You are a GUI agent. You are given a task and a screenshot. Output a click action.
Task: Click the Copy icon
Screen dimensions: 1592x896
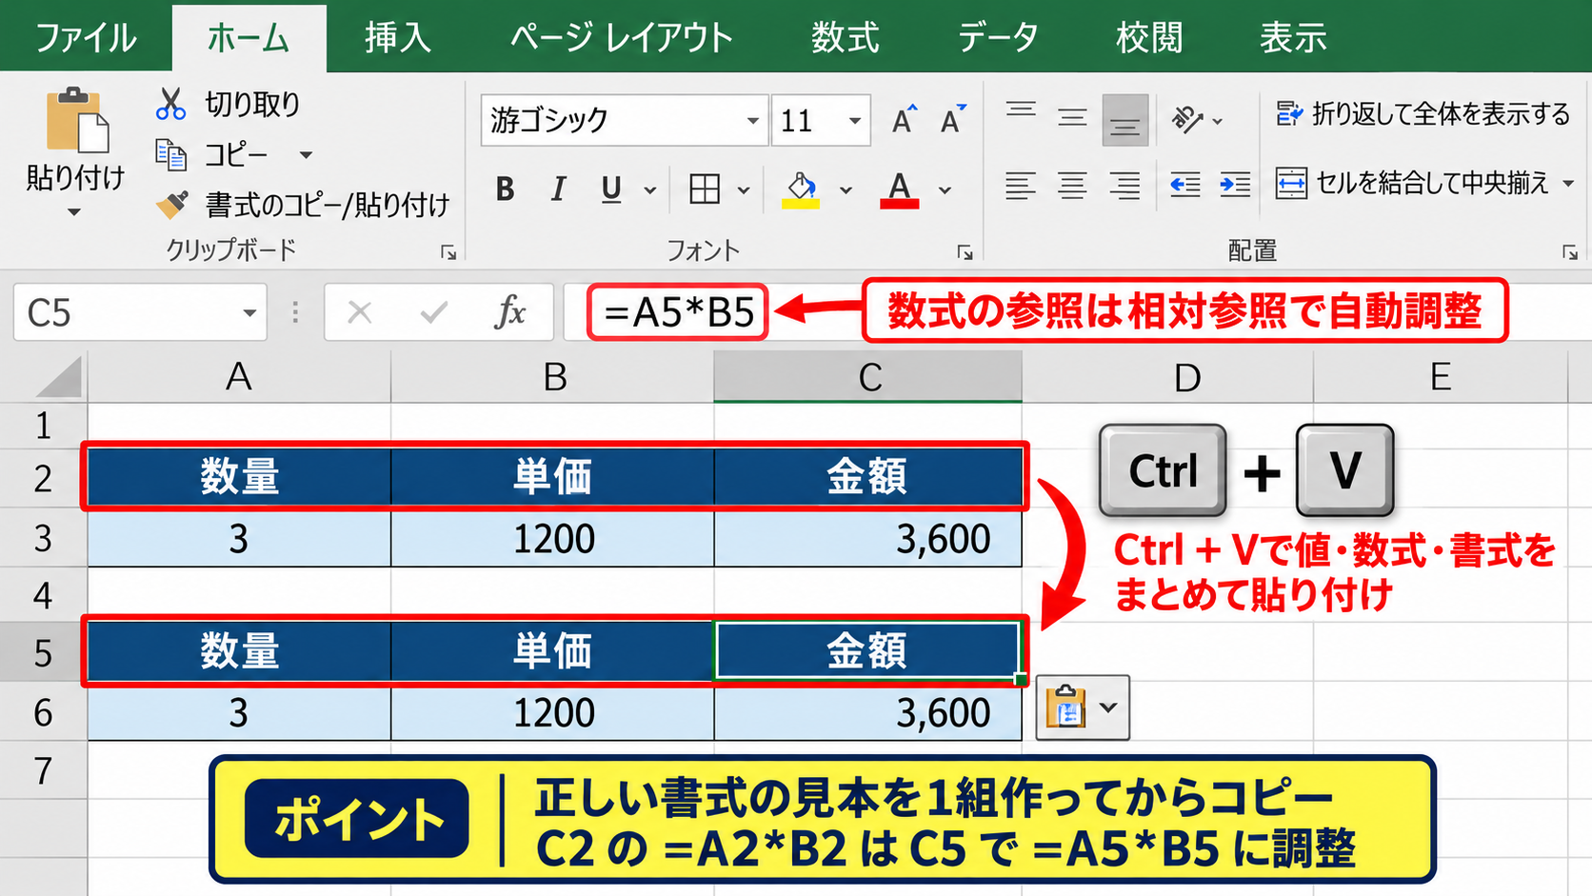pos(171,154)
